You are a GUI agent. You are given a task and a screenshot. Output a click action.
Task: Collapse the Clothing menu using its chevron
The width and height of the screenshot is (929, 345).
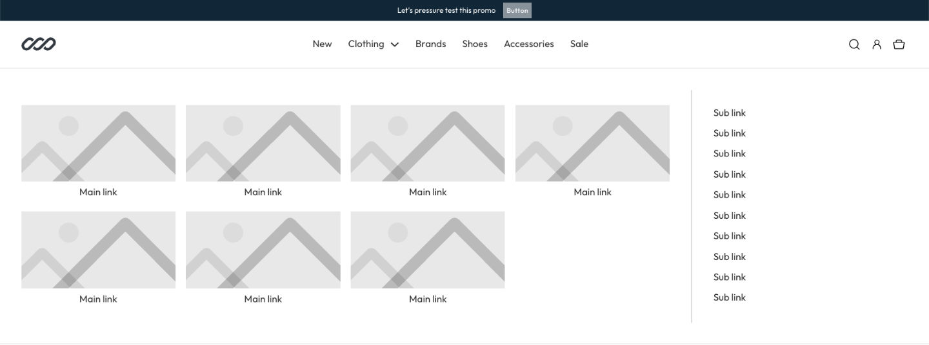(x=395, y=44)
